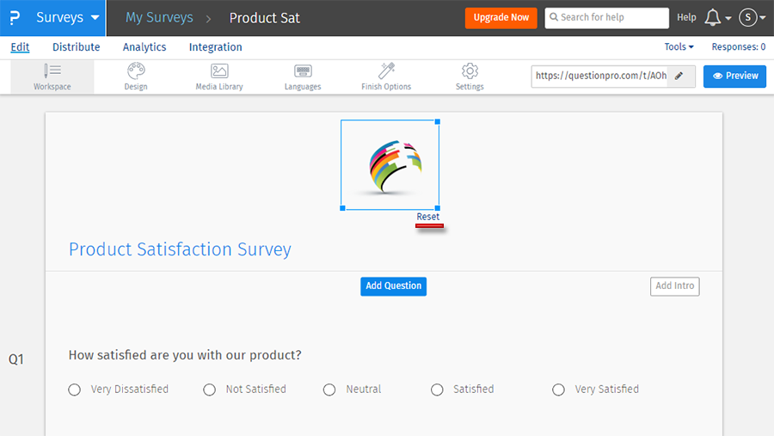
Task: Select the Very Dissatisfied radio option
Action: [75, 390]
